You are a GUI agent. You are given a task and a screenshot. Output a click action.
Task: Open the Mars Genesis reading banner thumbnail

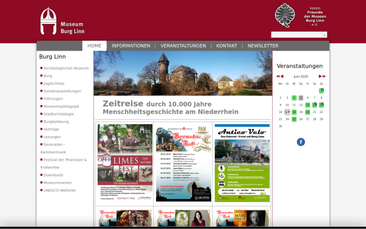pos(242,218)
